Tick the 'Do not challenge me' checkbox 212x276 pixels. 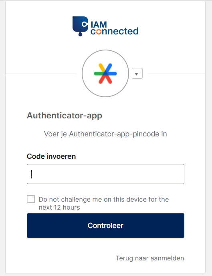pyautogui.click(x=31, y=199)
